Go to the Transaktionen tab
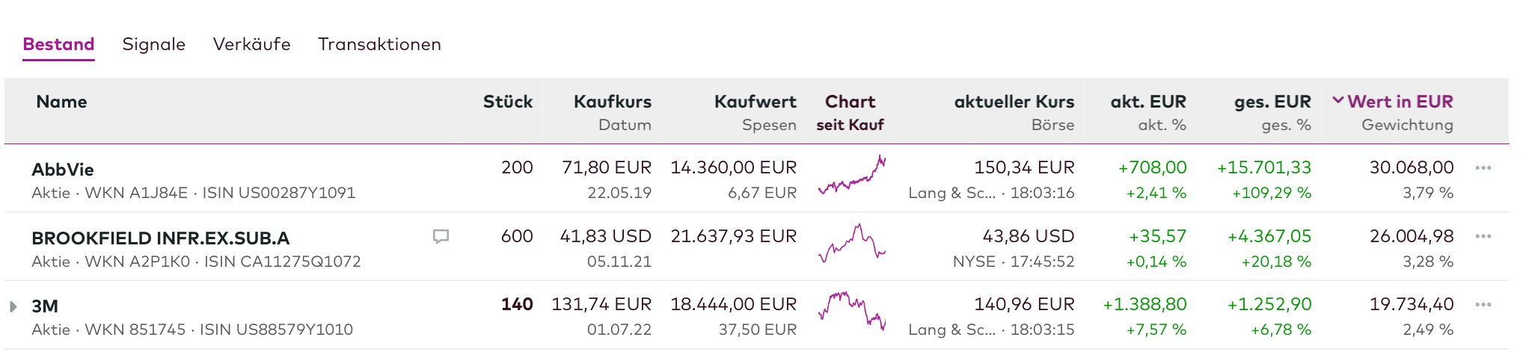 (x=379, y=44)
